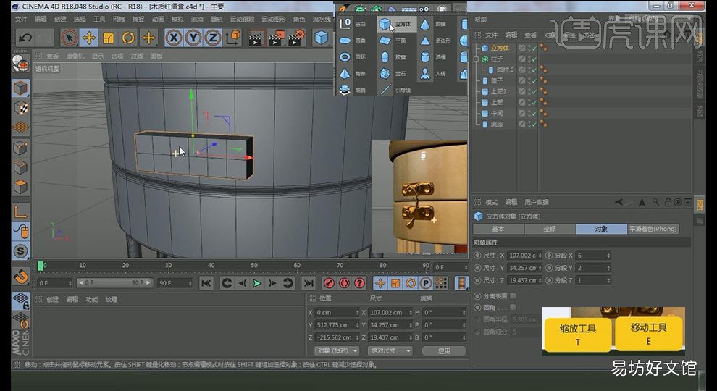Open the 绝对尺寸 dropdown
The height and width of the screenshot is (391, 717).
(390, 350)
